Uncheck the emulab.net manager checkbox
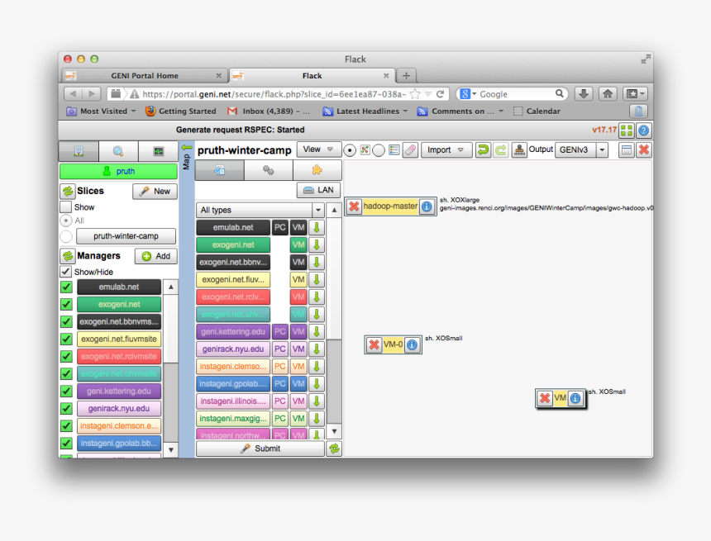 pyautogui.click(x=66, y=287)
